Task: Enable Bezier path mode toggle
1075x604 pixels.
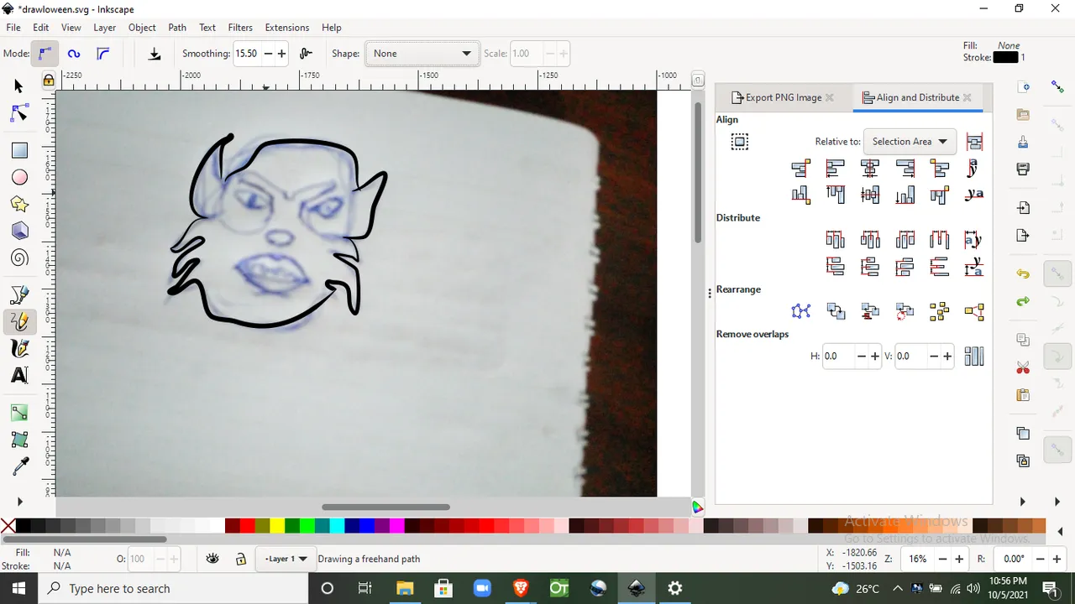Action: click(45, 54)
